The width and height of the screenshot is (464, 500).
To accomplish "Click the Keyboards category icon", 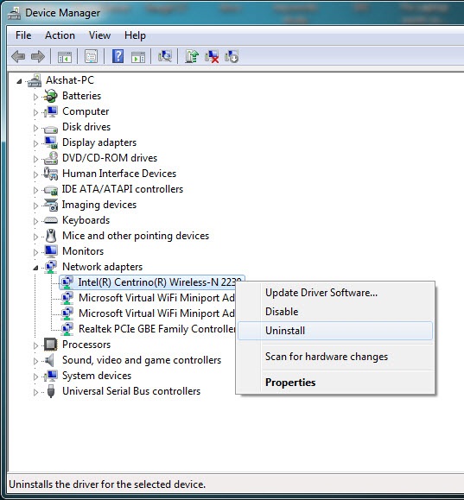I will click(51, 220).
